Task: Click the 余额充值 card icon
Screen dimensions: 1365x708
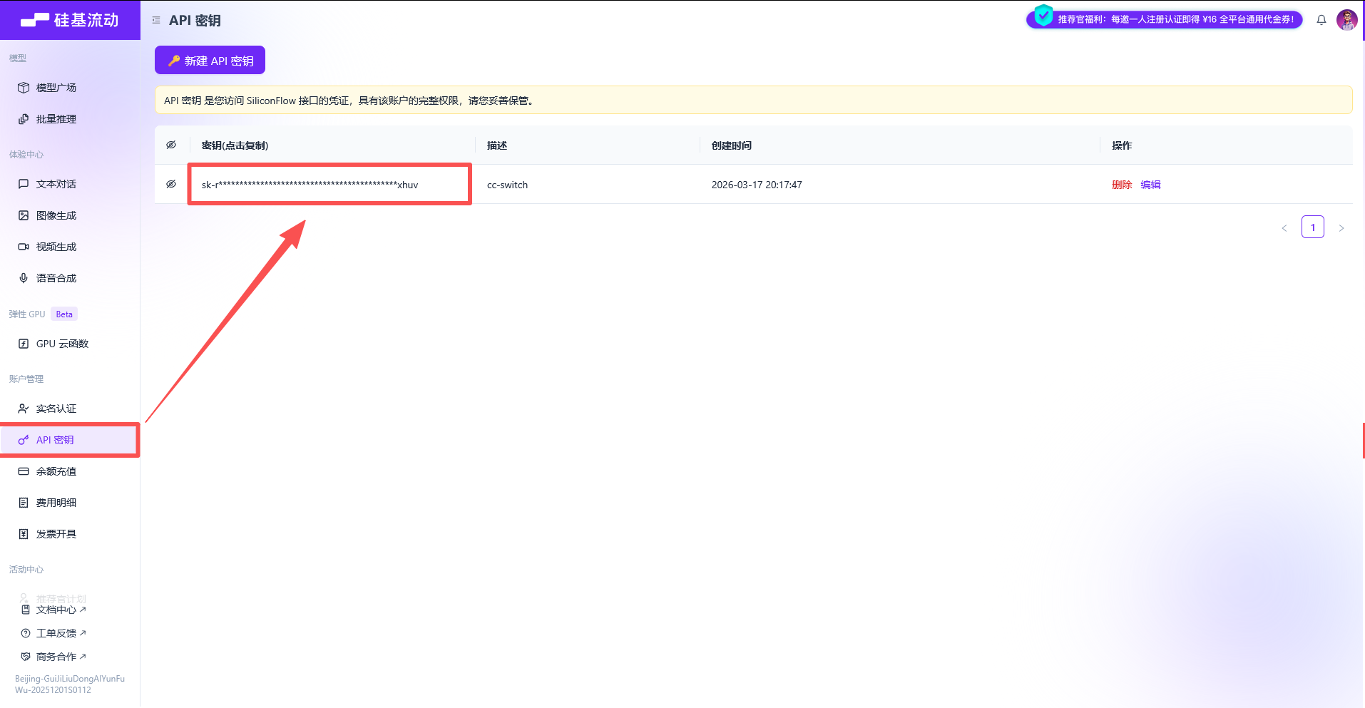Action: point(24,471)
